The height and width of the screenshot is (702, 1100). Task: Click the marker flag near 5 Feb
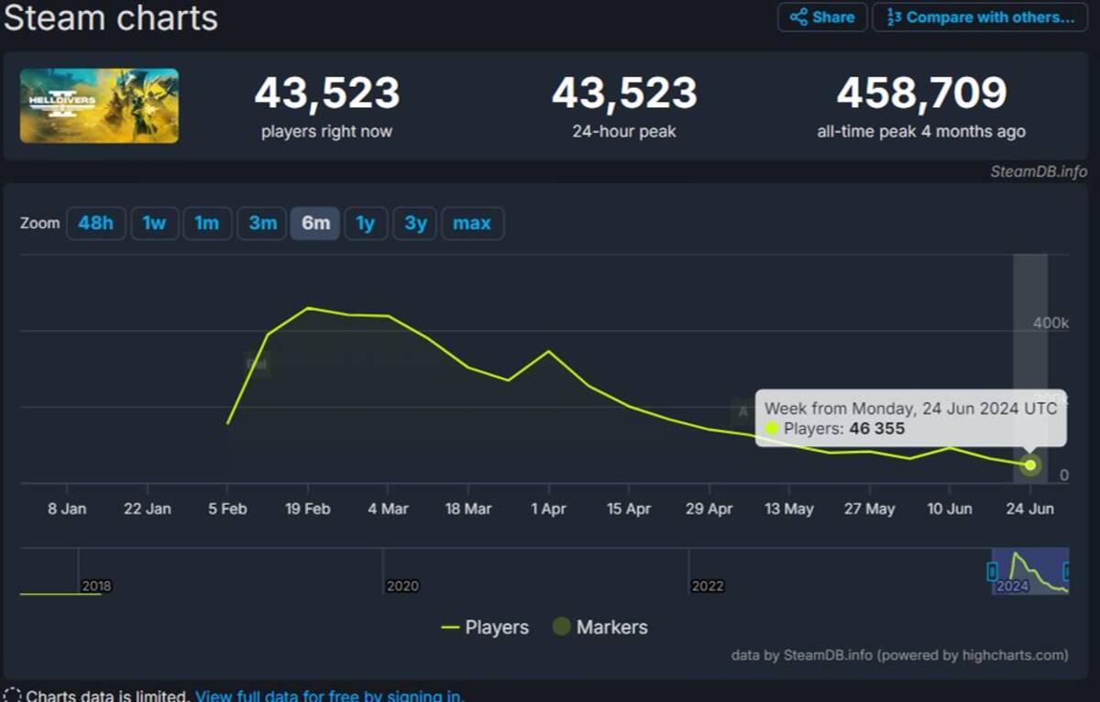click(x=257, y=364)
